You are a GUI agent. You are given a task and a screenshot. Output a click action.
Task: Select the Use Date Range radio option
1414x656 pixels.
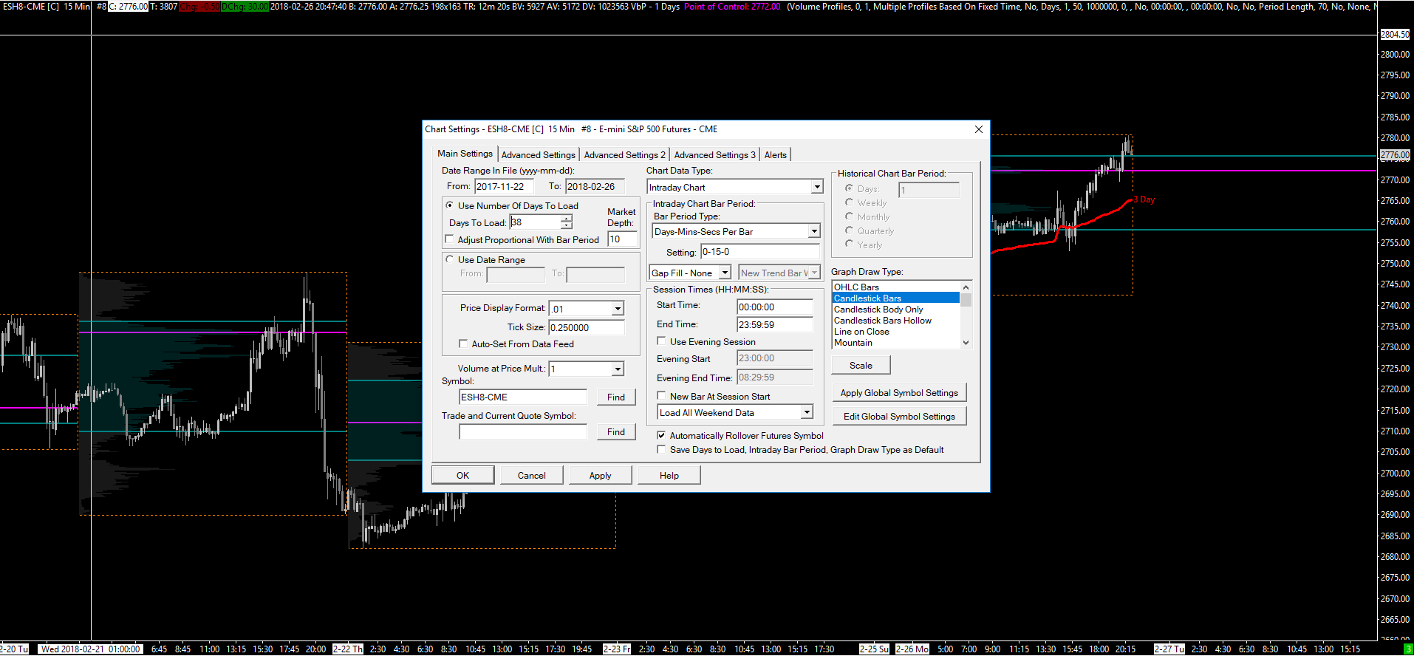tap(449, 259)
